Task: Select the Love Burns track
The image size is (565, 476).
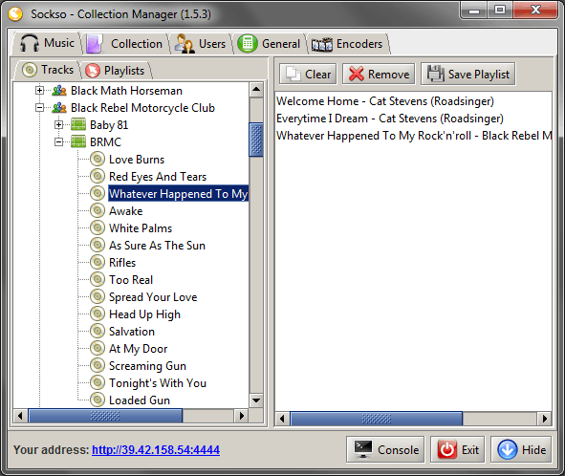Action: (x=137, y=160)
